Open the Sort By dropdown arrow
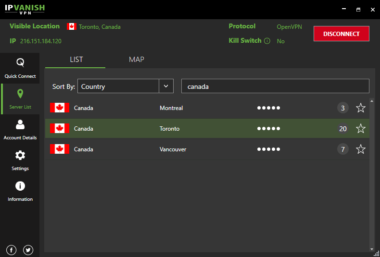380x257 pixels. click(x=166, y=86)
